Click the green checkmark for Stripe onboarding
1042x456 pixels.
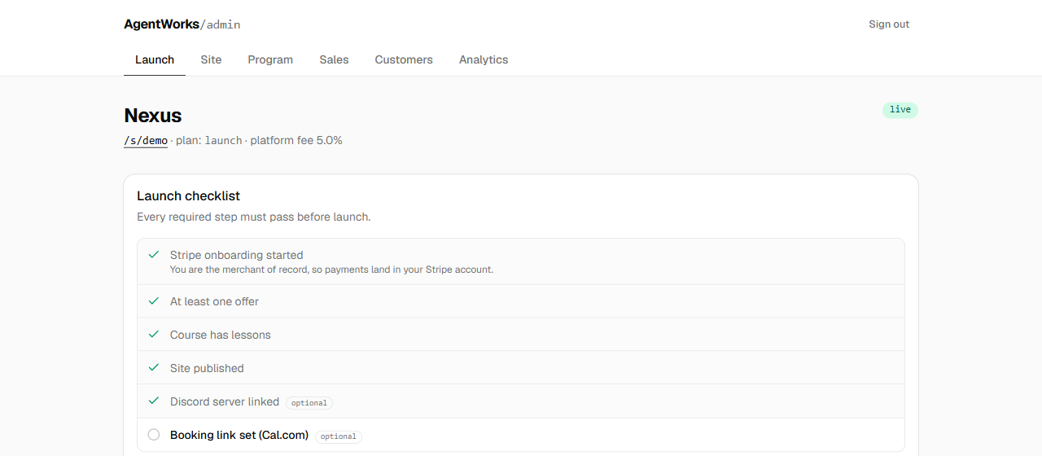coord(153,255)
